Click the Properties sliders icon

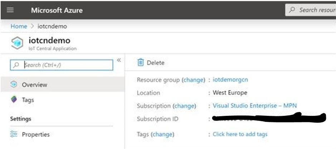tap(14, 134)
